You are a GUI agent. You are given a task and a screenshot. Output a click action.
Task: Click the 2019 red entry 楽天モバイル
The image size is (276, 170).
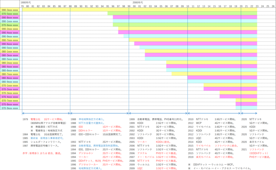(203, 157)
